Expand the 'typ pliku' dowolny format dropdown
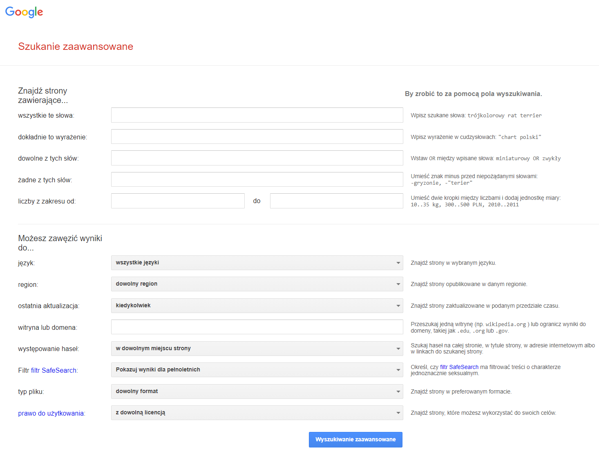Image resolution: width=599 pixels, height=454 pixels. pyautogui.click(x=257, y=391)
